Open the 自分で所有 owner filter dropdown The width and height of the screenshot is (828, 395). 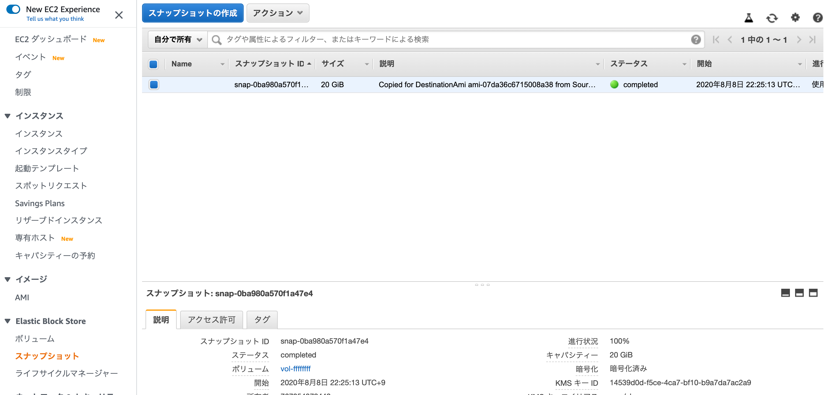pyautogui.click(x=178, y=40)
